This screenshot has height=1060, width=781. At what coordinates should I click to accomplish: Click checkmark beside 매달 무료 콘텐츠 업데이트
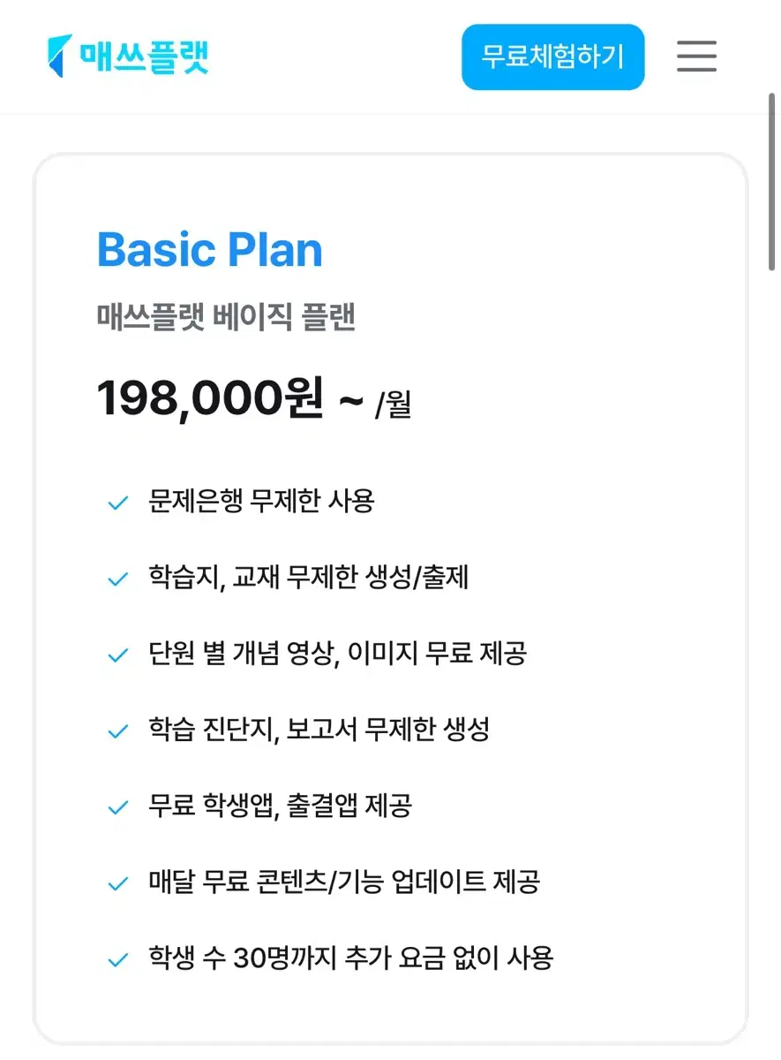(x=117, y=883)
